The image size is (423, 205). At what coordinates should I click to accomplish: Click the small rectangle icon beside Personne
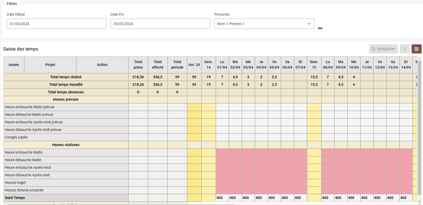coord(320,28)
